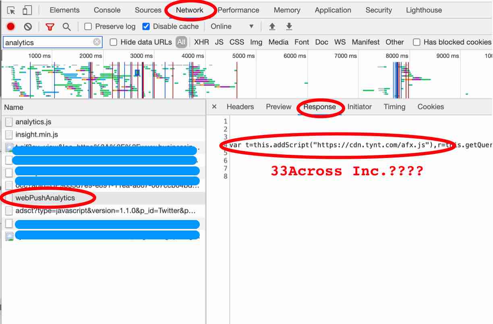Screen dimensions: 493x324
Task: Switch to the Memory panel
Action: [287, 10]
